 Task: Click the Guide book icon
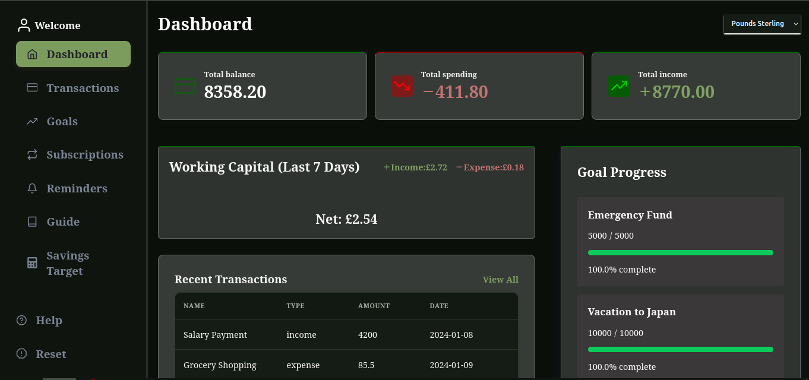pyautogui.click(x=33, y=222)
